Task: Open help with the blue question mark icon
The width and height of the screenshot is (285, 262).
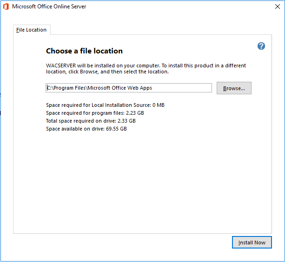Action: tap(261, 46)
